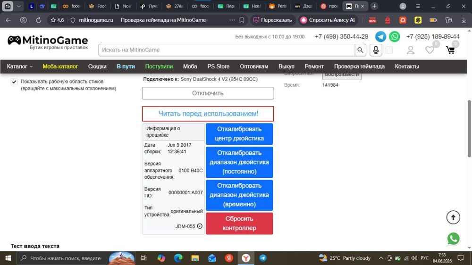The width and height of the screenshot is (472, 265).
Task: Open the Telegram contact icon in the header
Action: (380, 37)
